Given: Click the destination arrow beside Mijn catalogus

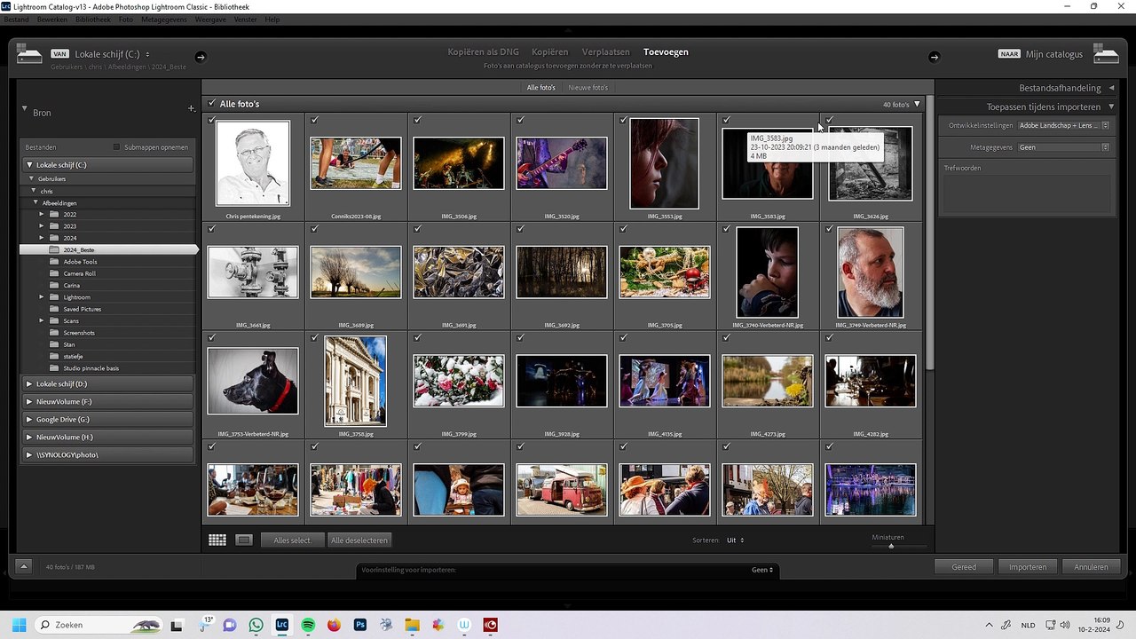Looking at the screenshot, I should 934,57.
